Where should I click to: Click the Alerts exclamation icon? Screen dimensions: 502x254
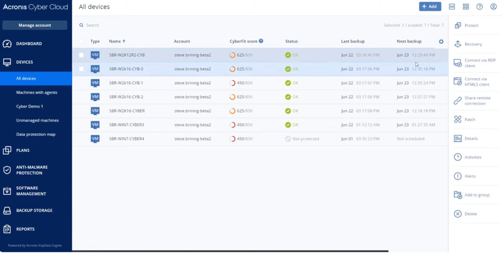[458, 176]
